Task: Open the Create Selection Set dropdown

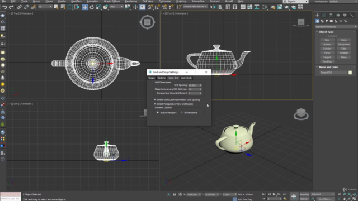Action: click(x=195, y=7)
